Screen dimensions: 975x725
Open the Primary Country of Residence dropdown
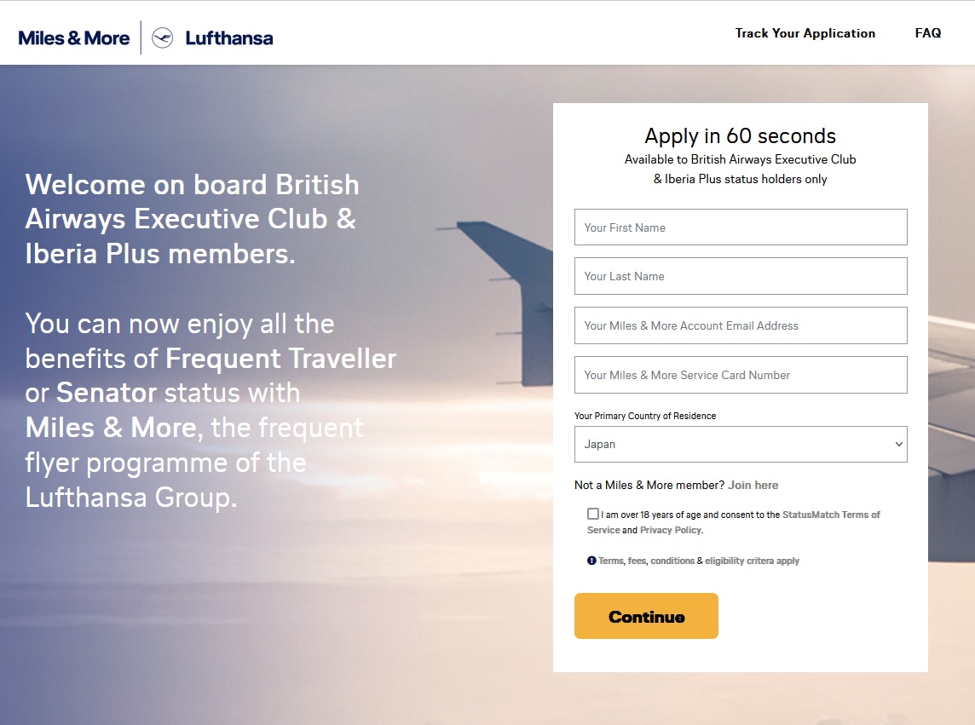pos(740,444)
